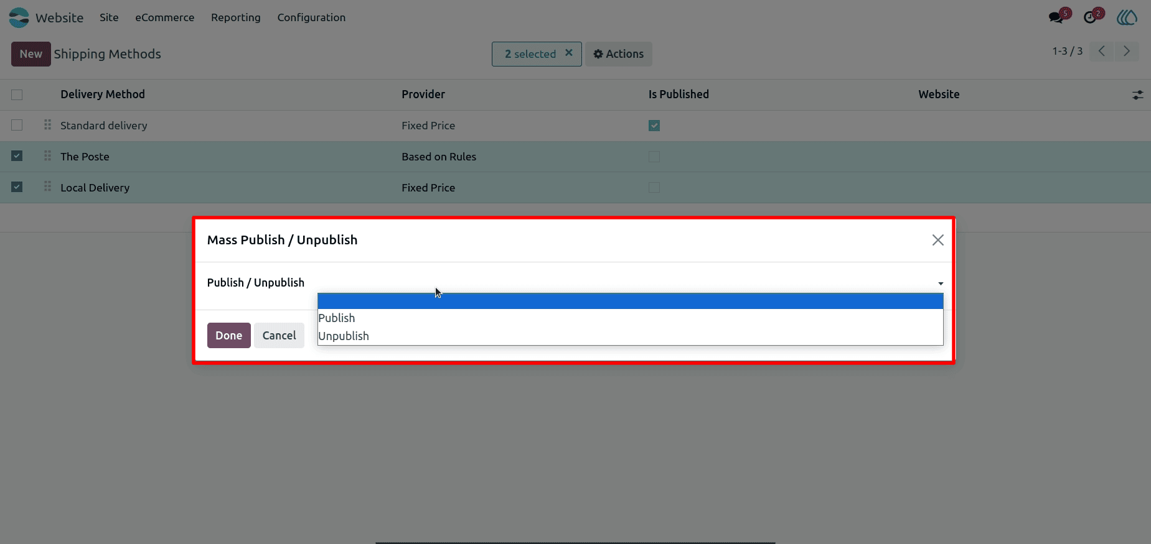Open the Standard delivery record
This screenshot has height=544, width=1151.
(104, 126)
